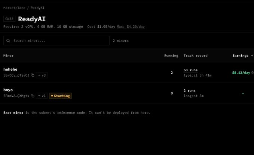The image size is (254, 155).
Task: Click Cost $1.05/day text
Action: coord(101,27)
